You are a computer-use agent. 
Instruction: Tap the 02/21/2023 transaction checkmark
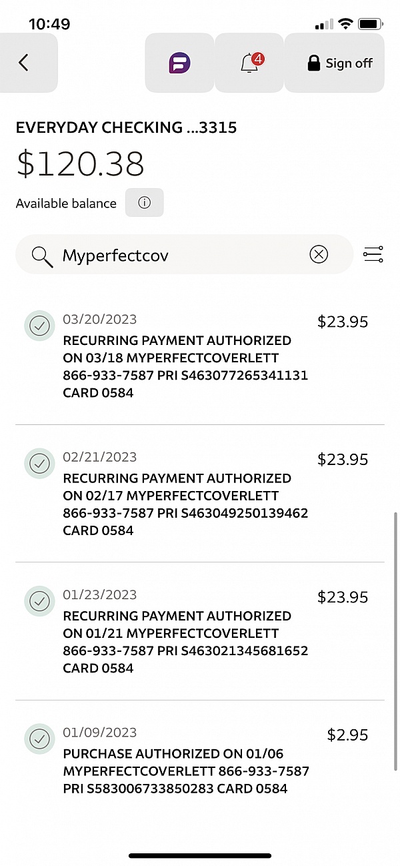pyautogui.click(x=39, y=463)
